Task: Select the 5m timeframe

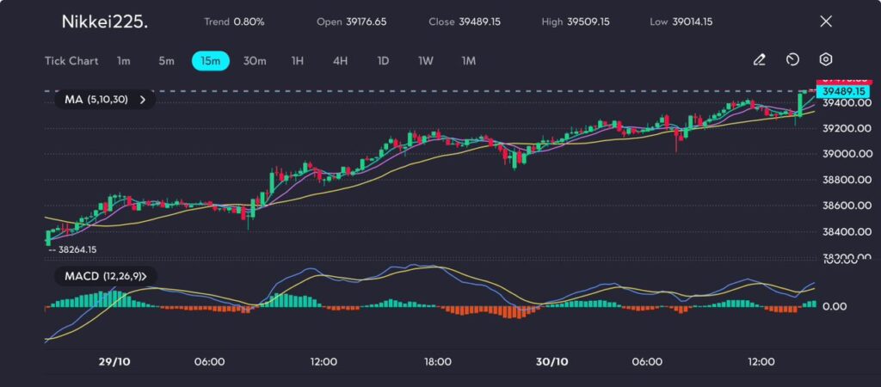Action: (x=166, y=61)
